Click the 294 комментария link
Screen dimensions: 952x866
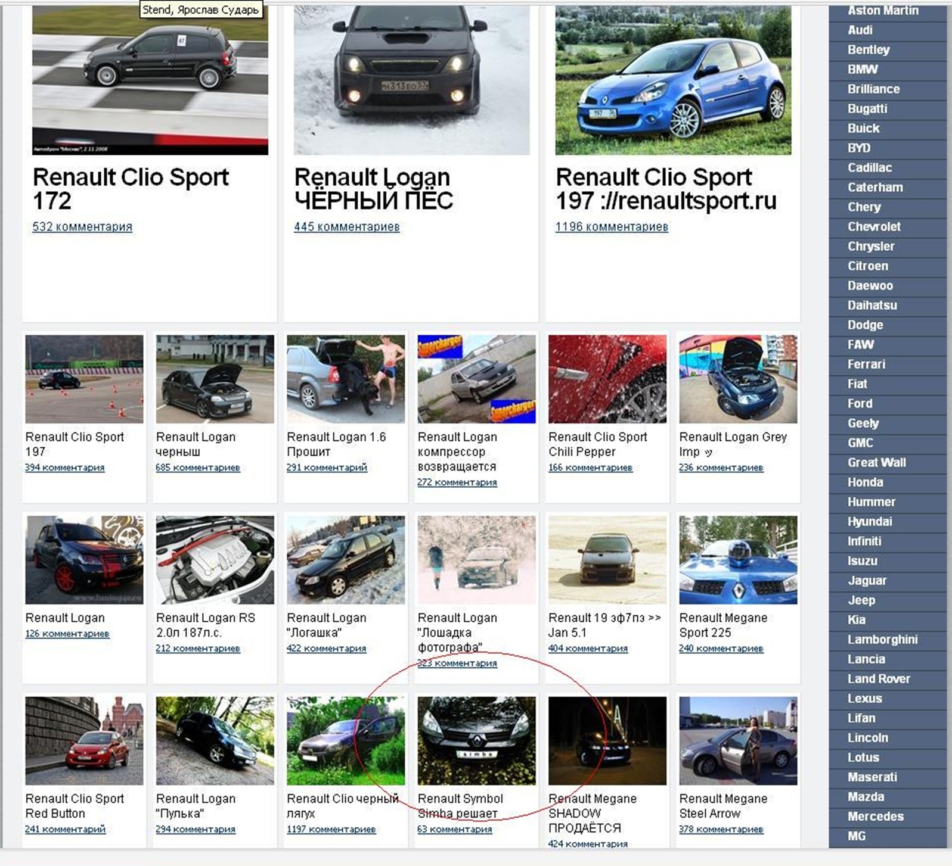(x=196, y=829)
